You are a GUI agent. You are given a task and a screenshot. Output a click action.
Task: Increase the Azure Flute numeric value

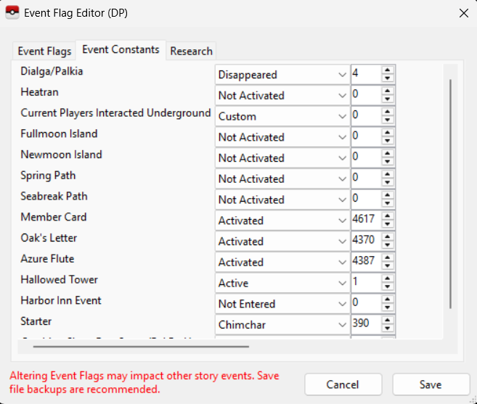pos(388,257)
